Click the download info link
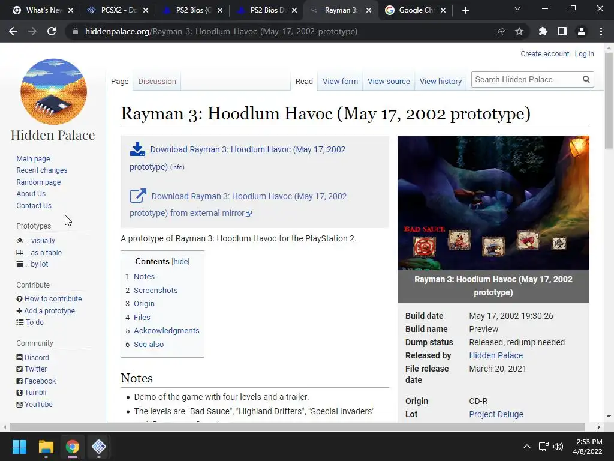Viewport: 614px width, 461px height. pos(177,167)
